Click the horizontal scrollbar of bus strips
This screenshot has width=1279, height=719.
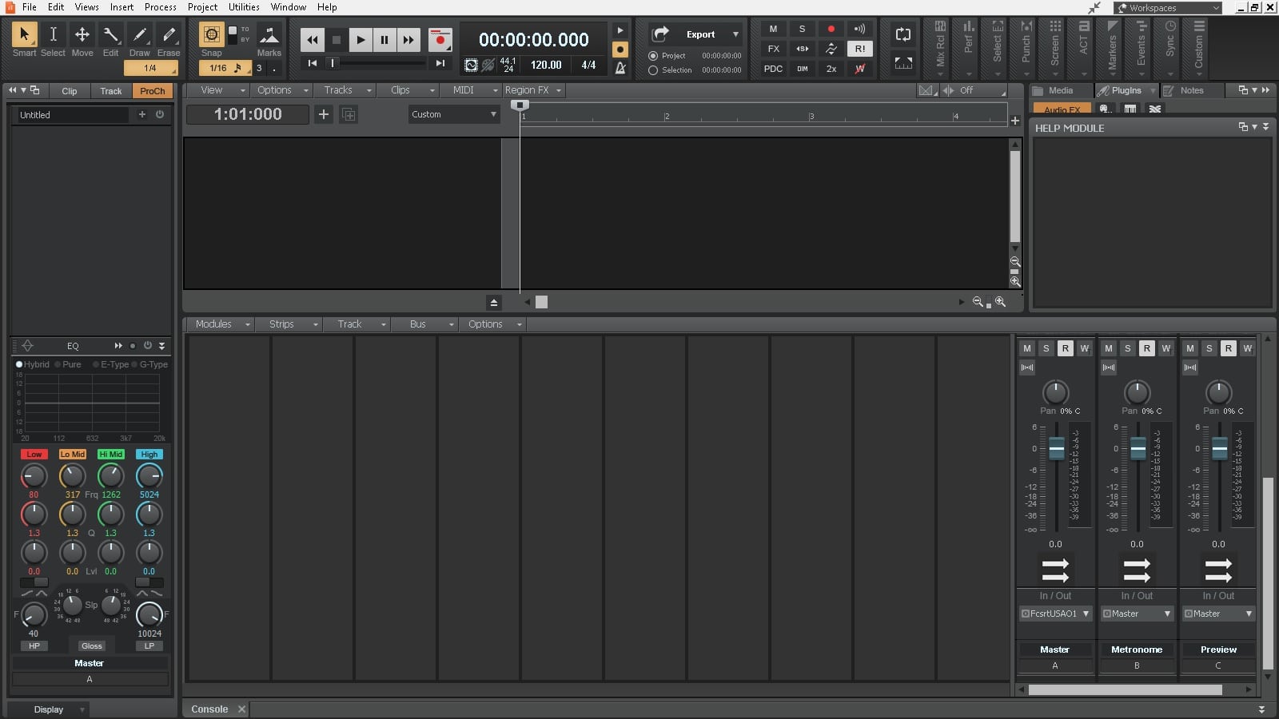1125,689
